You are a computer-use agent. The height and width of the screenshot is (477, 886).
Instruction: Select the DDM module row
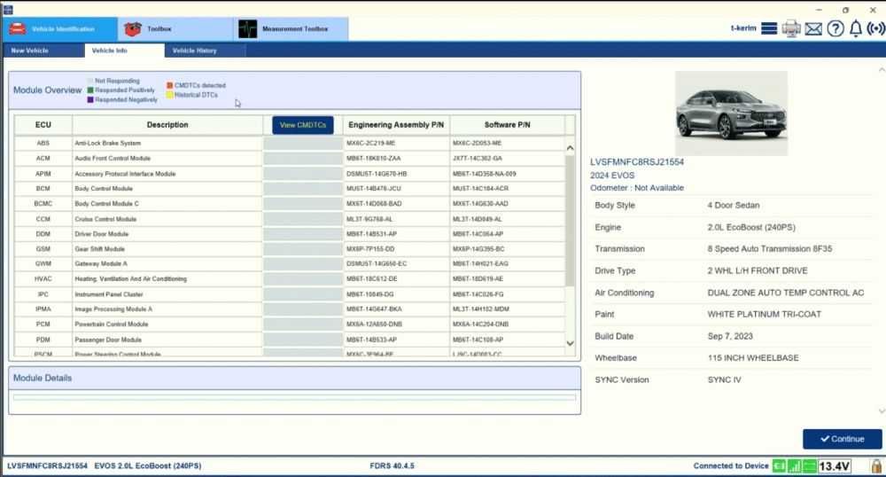click(290, 233)
